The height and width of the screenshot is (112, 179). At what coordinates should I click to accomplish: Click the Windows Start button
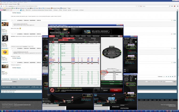point(2,111)
